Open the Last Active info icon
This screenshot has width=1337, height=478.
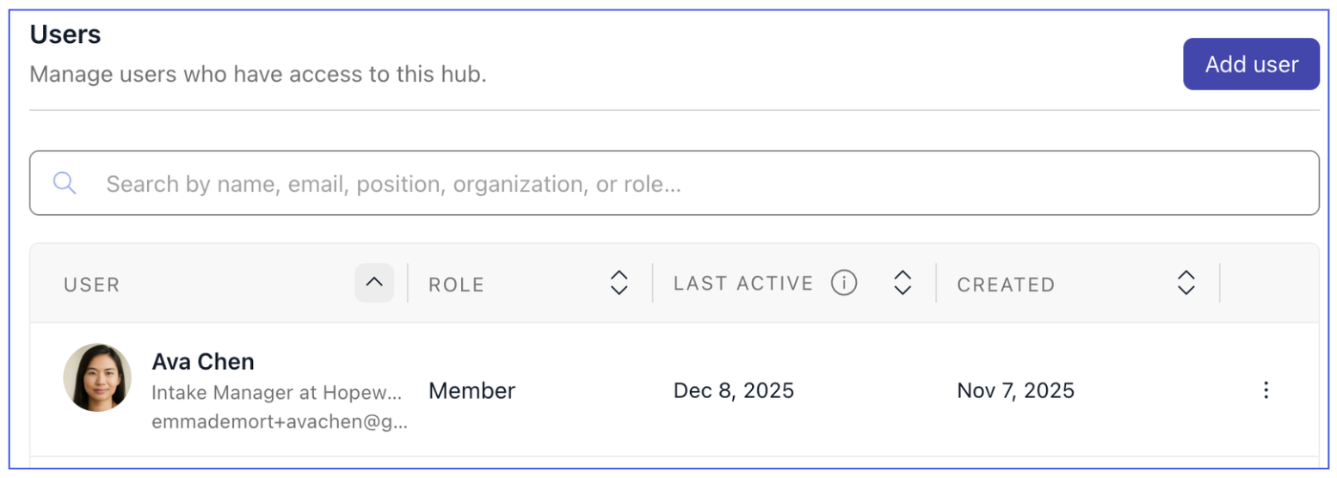(844, 283)
